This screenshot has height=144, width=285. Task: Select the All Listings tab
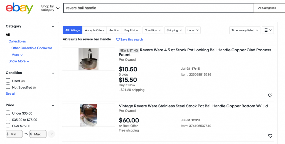tap(73, 30)
